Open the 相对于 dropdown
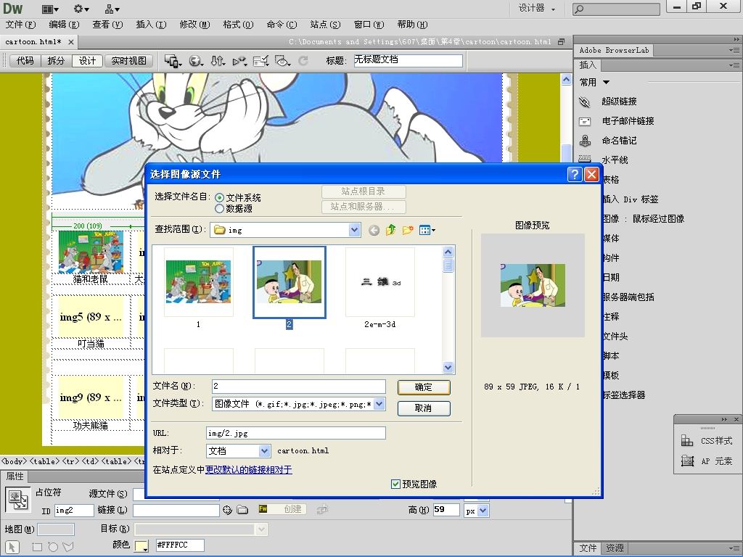 pyautogui.click(x=265, y=450)
